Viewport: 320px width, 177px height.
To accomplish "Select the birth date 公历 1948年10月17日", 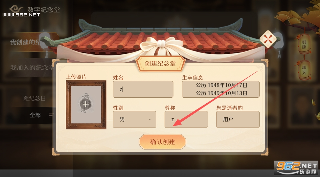I will (222, 85).
